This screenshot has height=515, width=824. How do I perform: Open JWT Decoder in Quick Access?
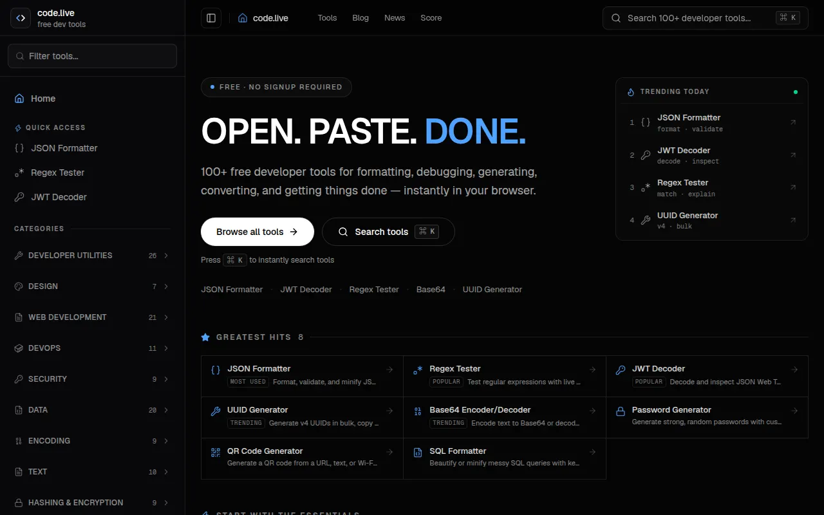[92, 197]
